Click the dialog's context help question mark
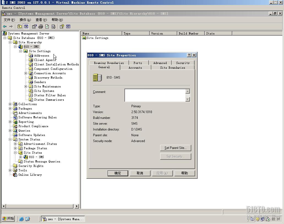Screen dimensions: 284x224 point(189,55)
